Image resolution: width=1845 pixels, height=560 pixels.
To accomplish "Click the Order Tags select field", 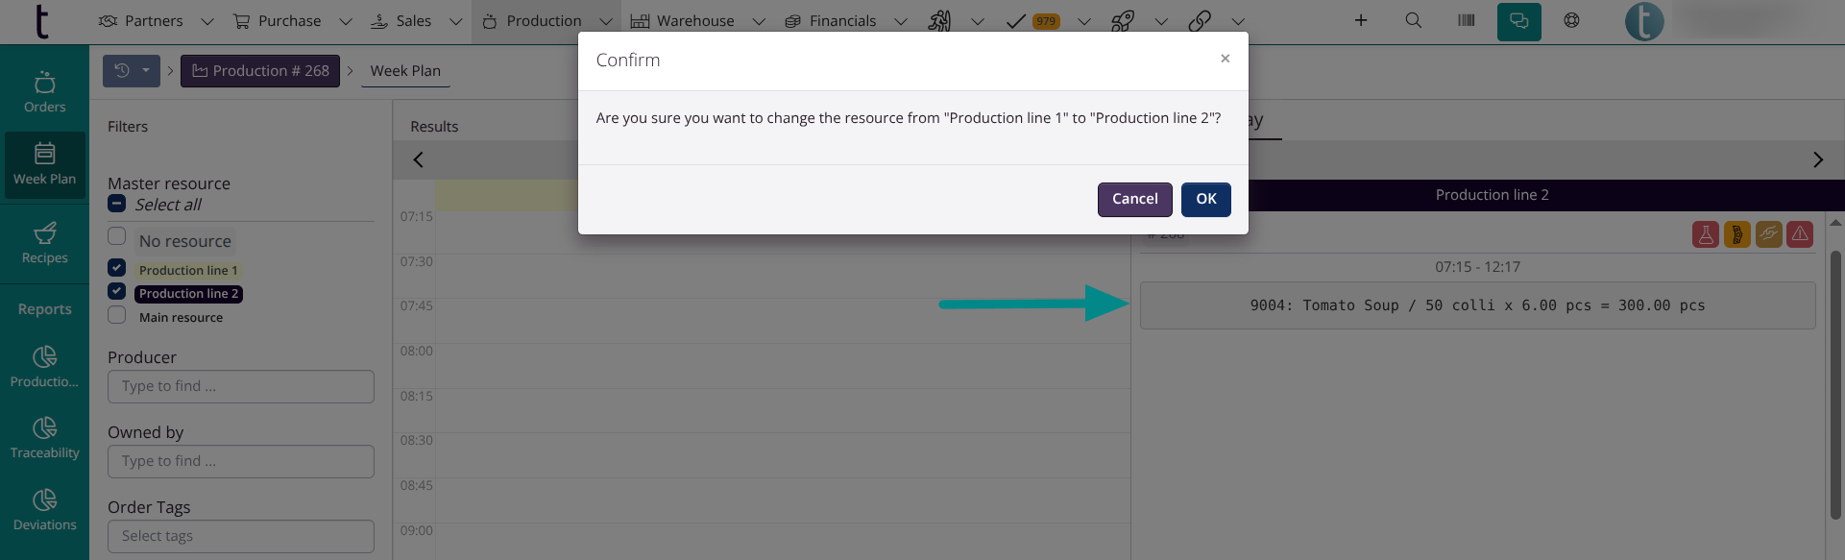I will pyautogui.click(x=240, y=536).
